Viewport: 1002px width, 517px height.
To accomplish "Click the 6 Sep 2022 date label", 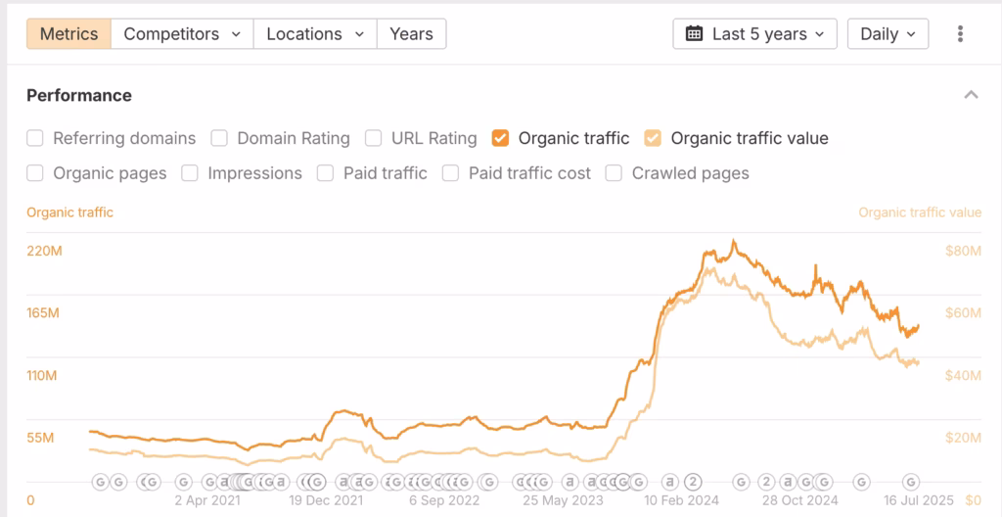I will 445,500.
